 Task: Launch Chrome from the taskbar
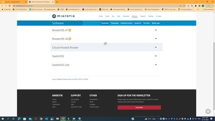(41, 119)
